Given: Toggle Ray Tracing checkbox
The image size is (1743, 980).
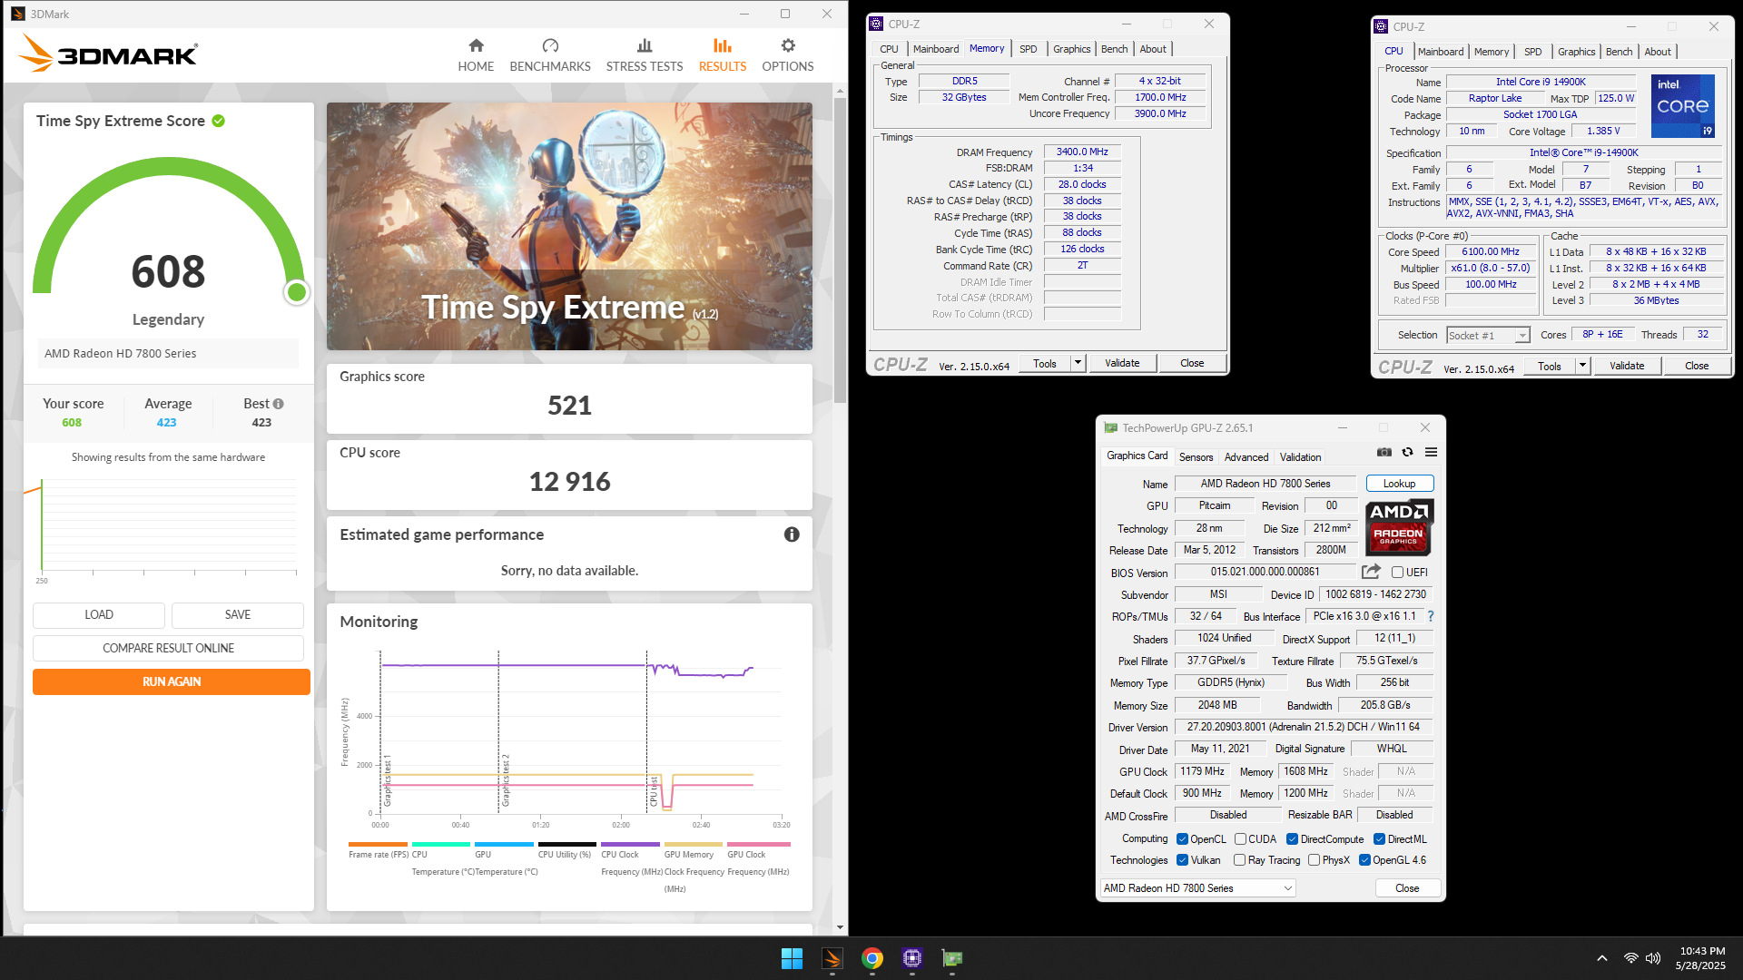Looking at the screenshot, I should 1239,860.
